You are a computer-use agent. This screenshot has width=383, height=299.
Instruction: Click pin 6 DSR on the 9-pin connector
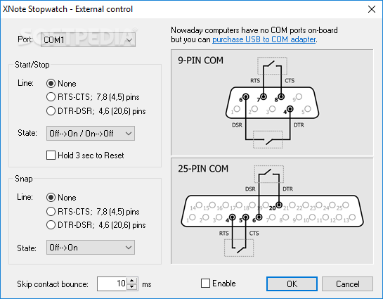pyautogui.click(x=246, y=96)
